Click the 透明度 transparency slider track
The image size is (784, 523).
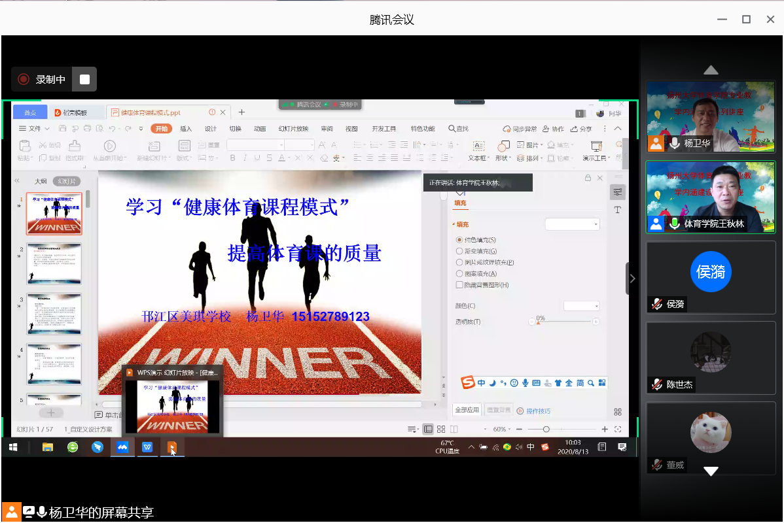[563, 322]
